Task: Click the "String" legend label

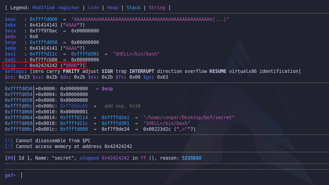Action: click(157, 8)
